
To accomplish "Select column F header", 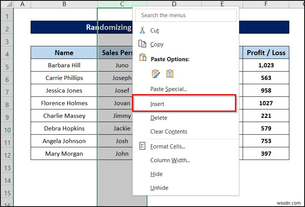I will pyautogui.click(x=266, y=4).
